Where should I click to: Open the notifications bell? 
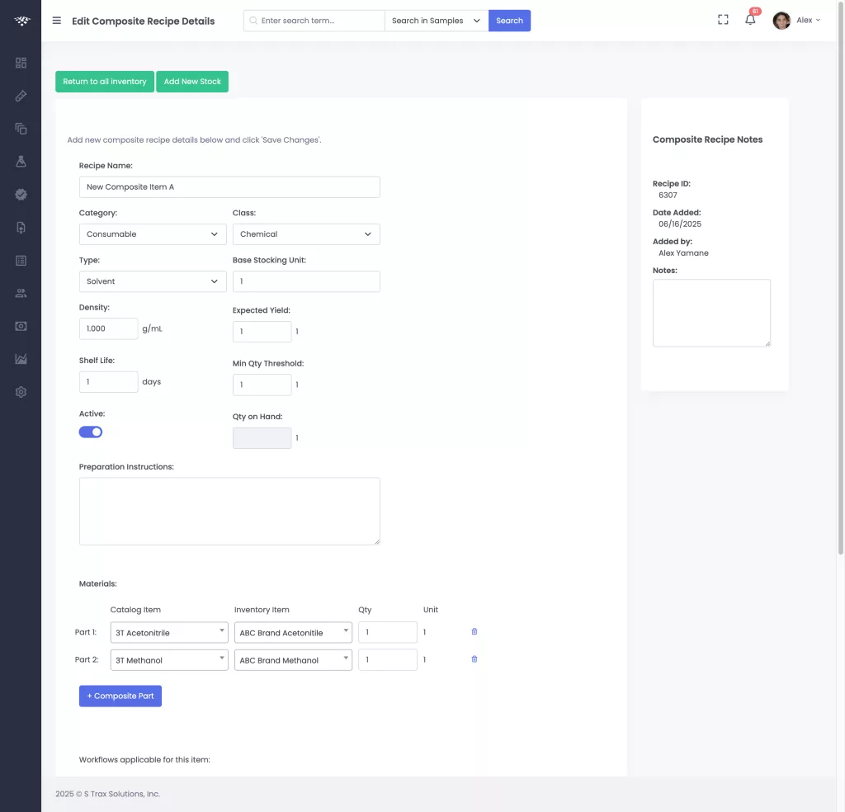pos(750,20)
